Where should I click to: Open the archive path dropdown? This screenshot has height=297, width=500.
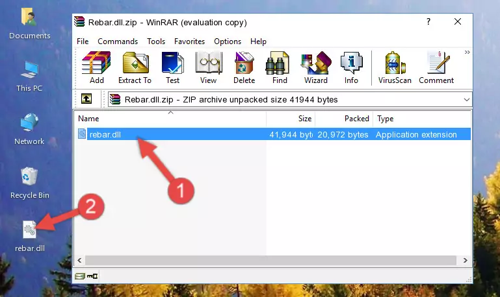point(467,99)
